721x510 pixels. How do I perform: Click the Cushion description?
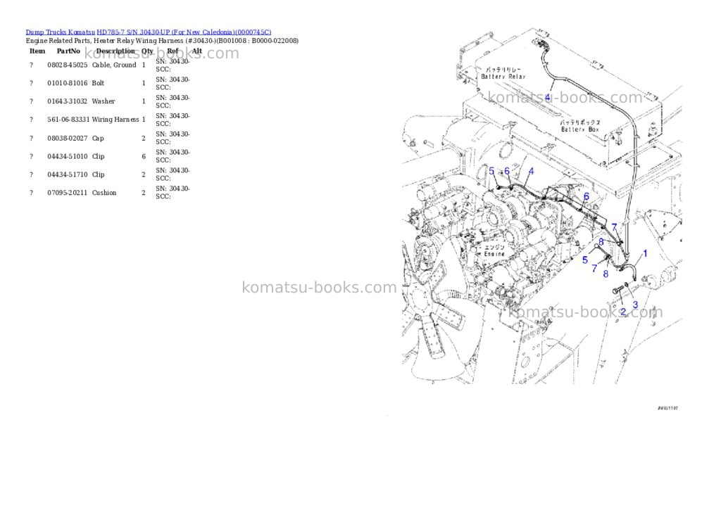104,193
